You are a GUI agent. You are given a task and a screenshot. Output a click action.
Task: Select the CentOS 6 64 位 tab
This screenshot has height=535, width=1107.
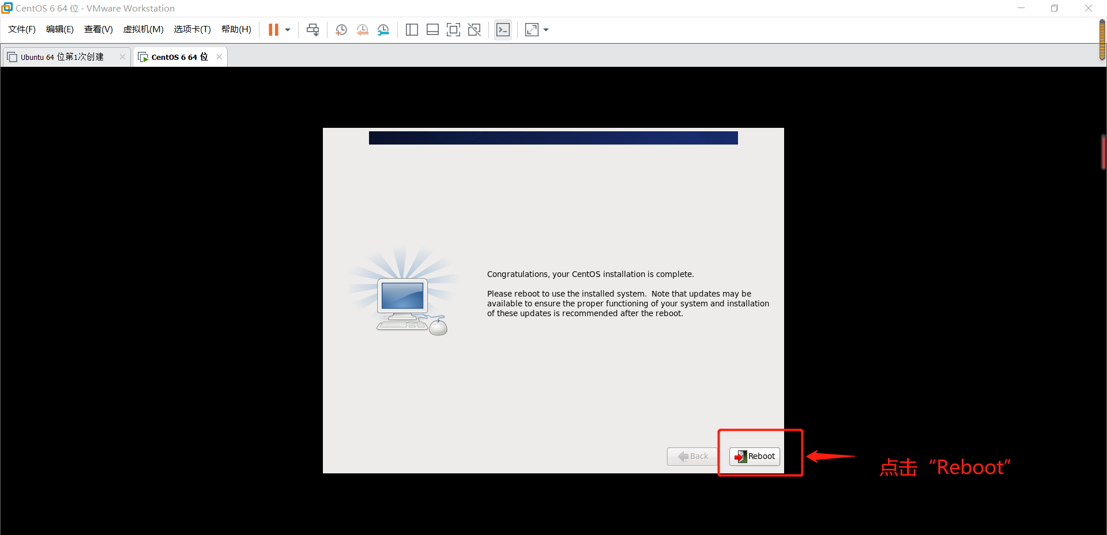click(179, 57)
